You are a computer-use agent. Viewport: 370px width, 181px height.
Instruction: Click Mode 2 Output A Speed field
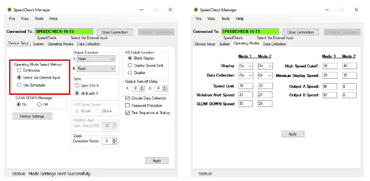coord(350,87)
